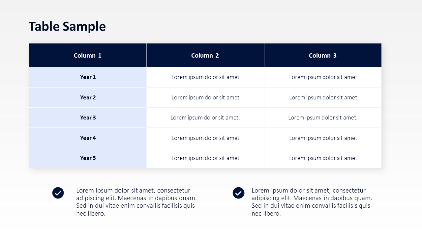
Task: Click the Column 2 cell in Year 1 row
Action: pos(205,77)
